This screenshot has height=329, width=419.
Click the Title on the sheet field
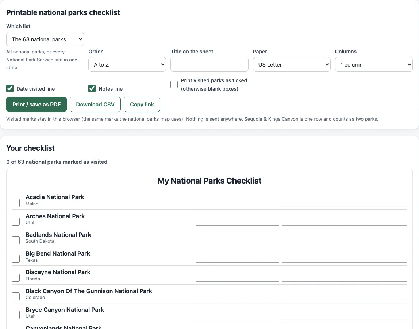[209, 64]
